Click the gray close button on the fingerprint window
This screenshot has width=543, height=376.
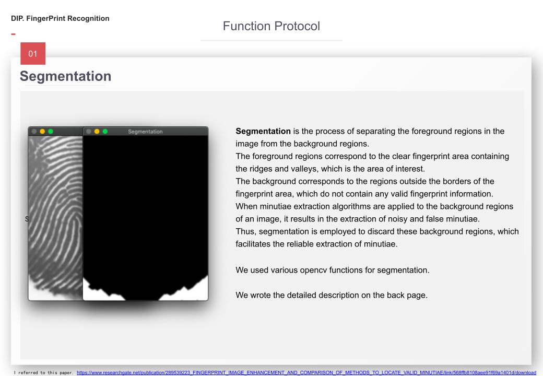(x=34, y=132)
